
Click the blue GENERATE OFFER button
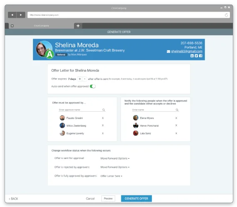pyautogui.click(x=136, y=199)
